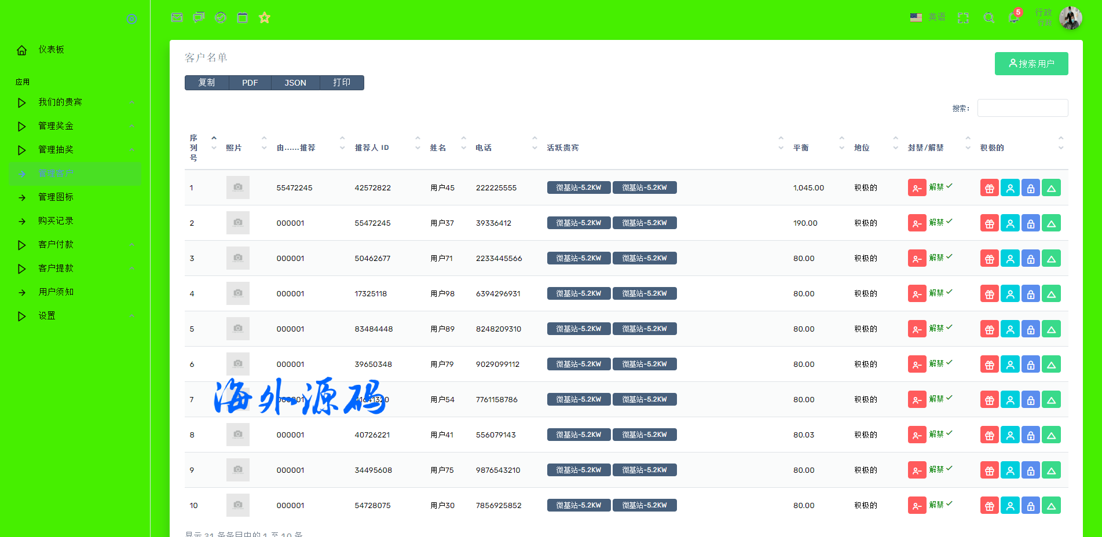Image resolution: width=1102 pixels, height=537 pixels.
Task: Toggle the sidebar collapse circle icon
Action: pos(132,19)
